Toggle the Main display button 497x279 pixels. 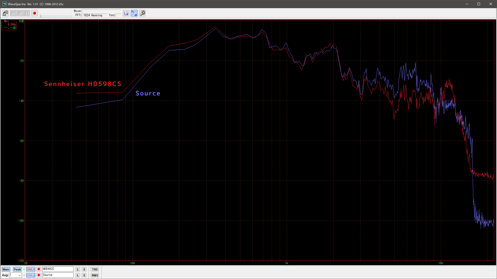[6, 269]
